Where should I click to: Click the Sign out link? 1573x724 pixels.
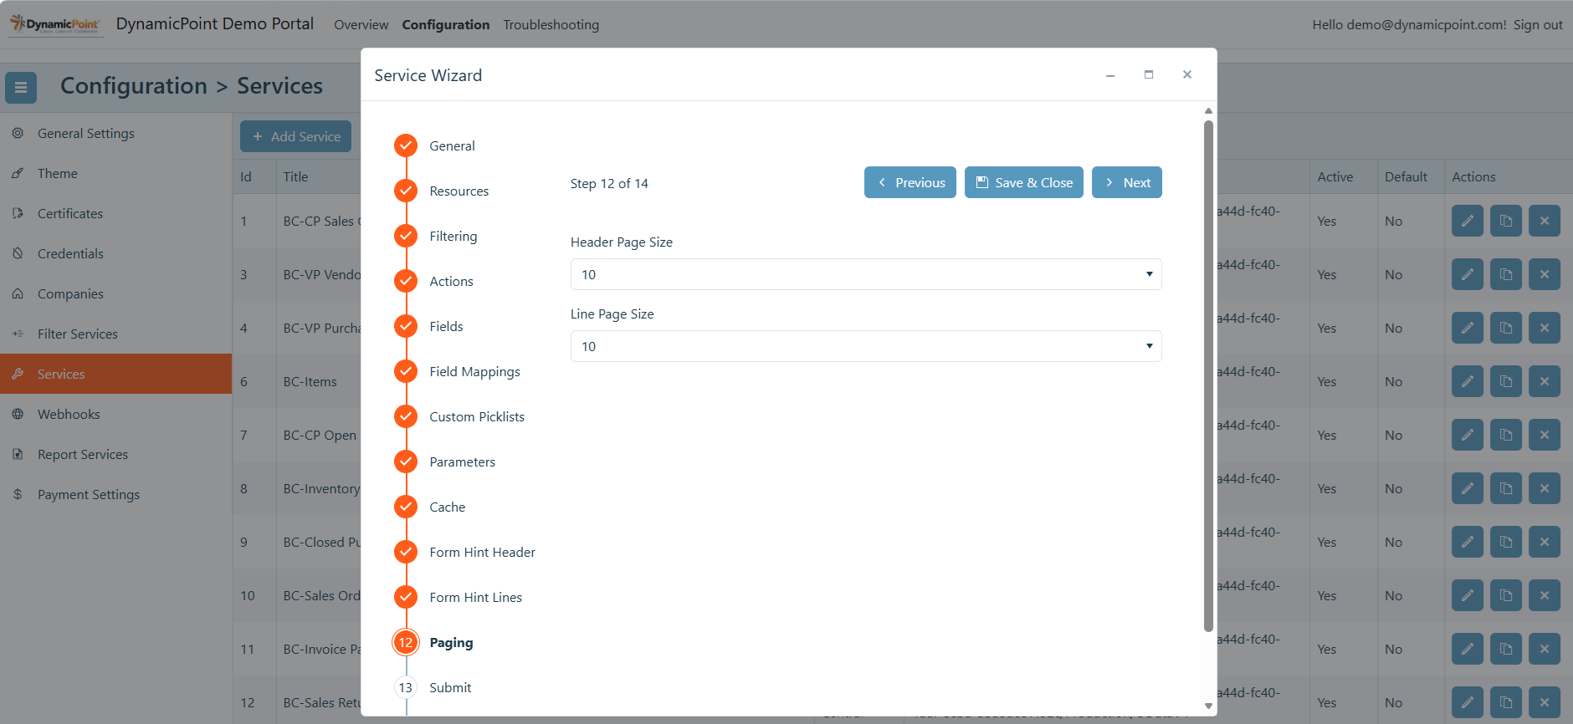[x=1538, y=25]
